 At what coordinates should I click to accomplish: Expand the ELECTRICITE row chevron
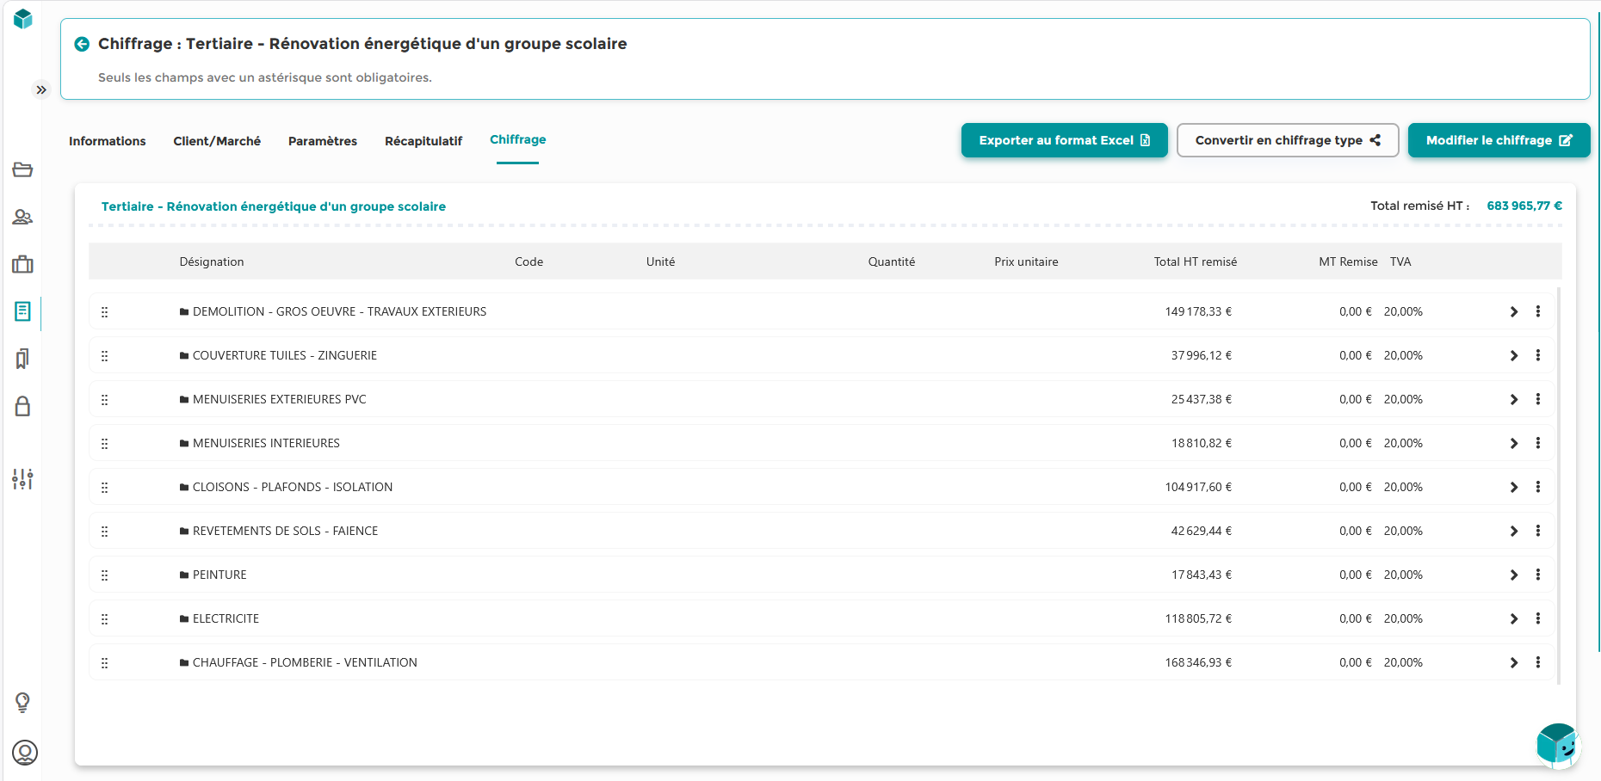click(x=1514, y=618)
